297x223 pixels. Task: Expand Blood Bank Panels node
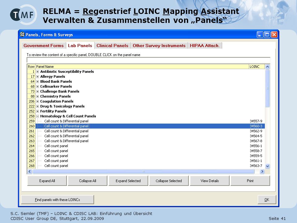tap(37, 81)
